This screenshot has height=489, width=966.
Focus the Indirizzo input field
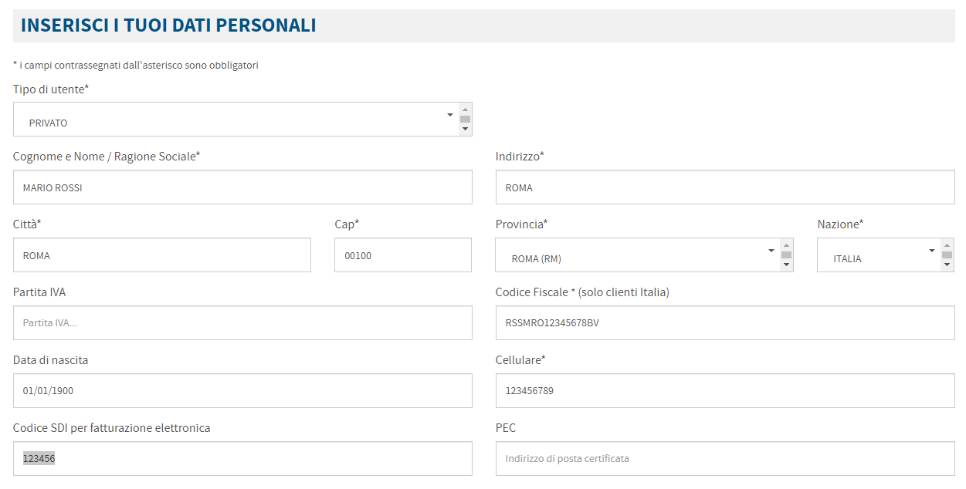click(x=724, y=187)
